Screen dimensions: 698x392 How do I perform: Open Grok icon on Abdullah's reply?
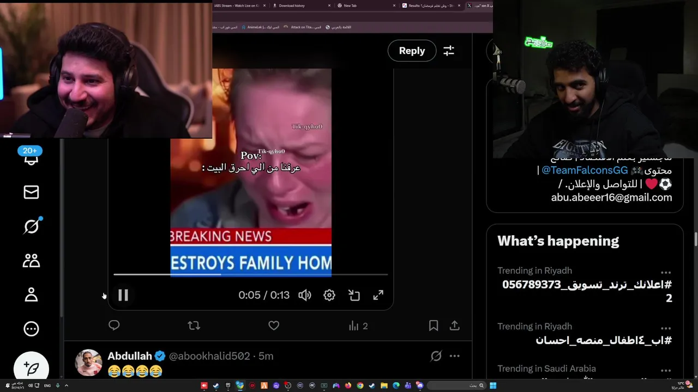coord(436,356)
